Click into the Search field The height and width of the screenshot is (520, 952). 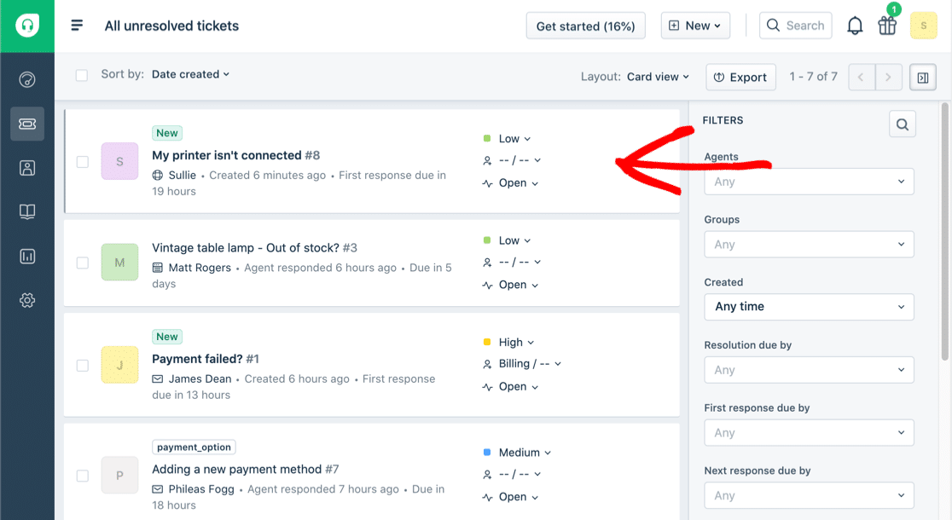795,26
